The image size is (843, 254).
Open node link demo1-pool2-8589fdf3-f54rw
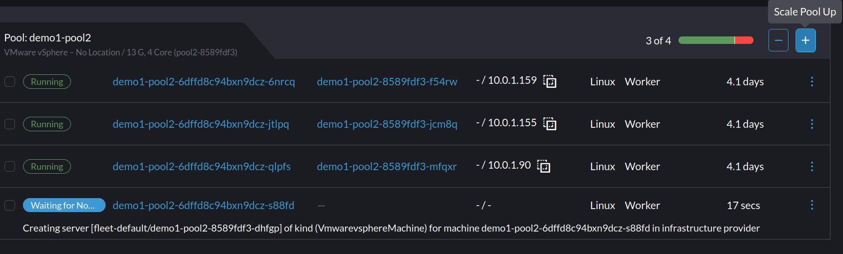pos(387,82)
